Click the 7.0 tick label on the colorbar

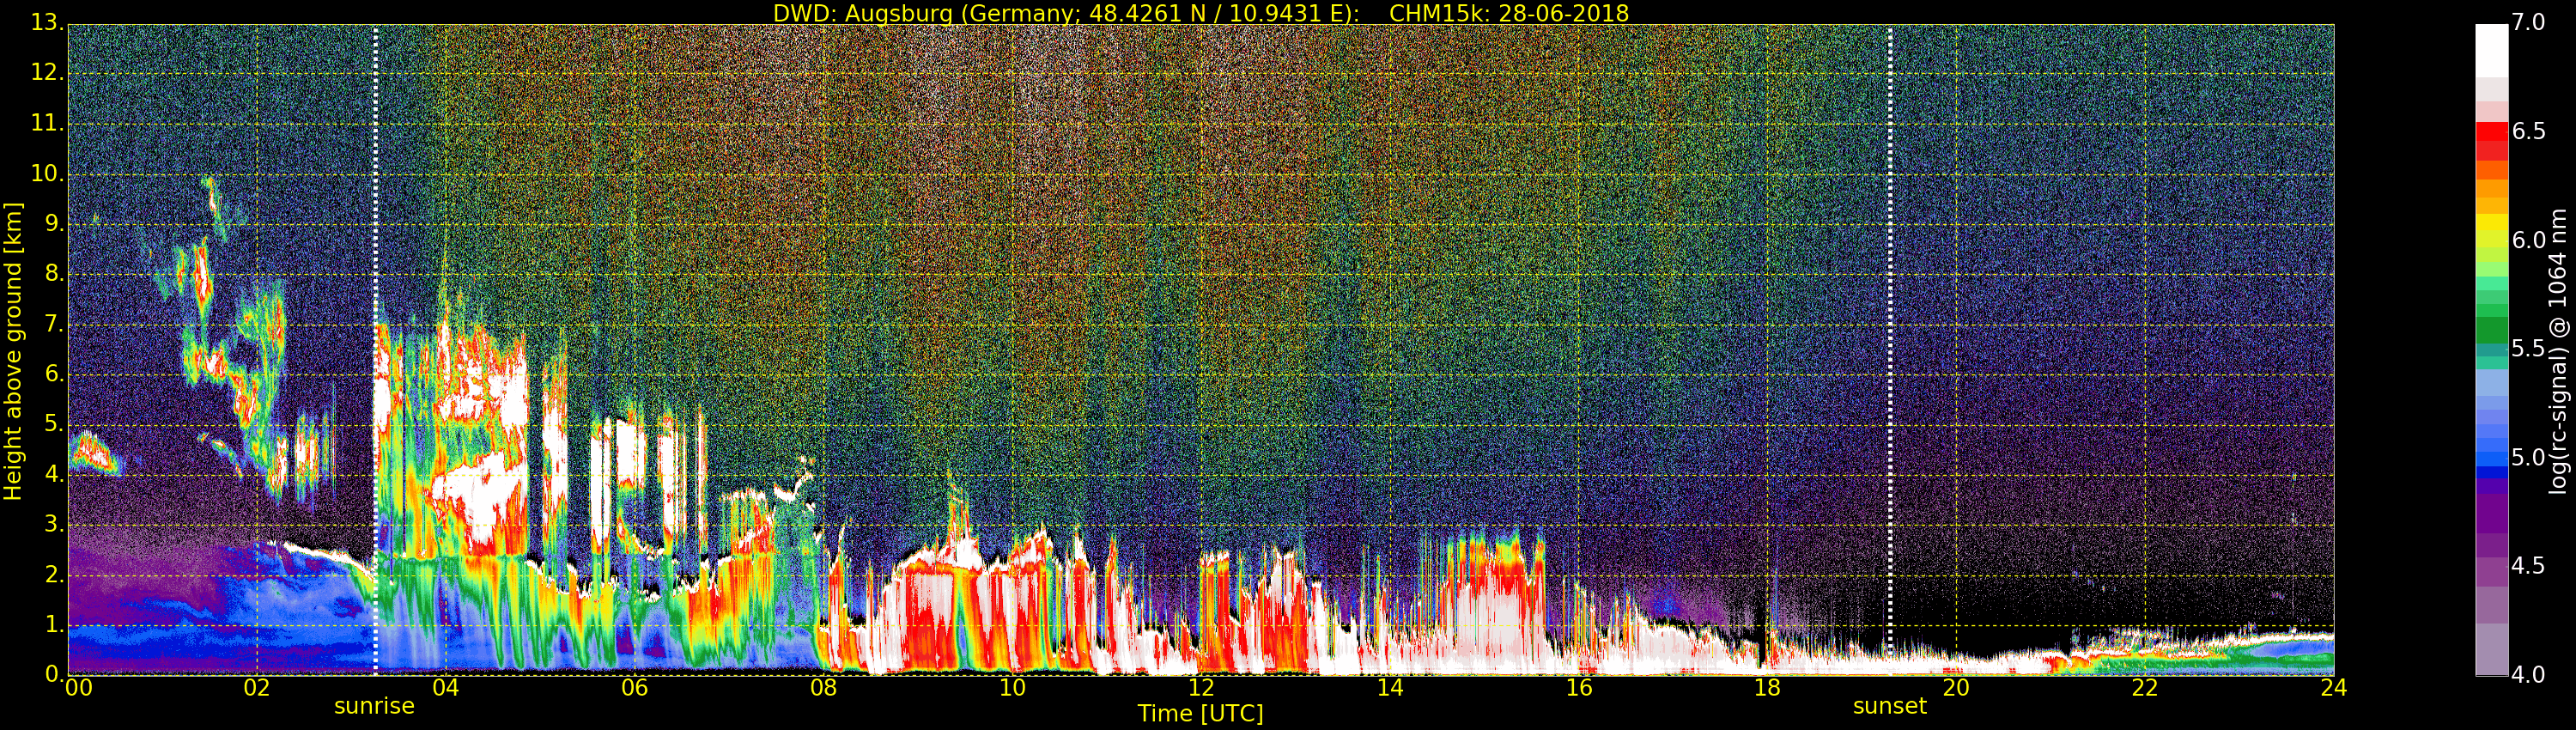coord(2529,22)
